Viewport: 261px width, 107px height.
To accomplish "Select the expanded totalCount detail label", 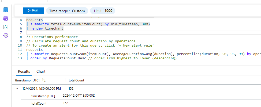I will click(x=39, y=104).
